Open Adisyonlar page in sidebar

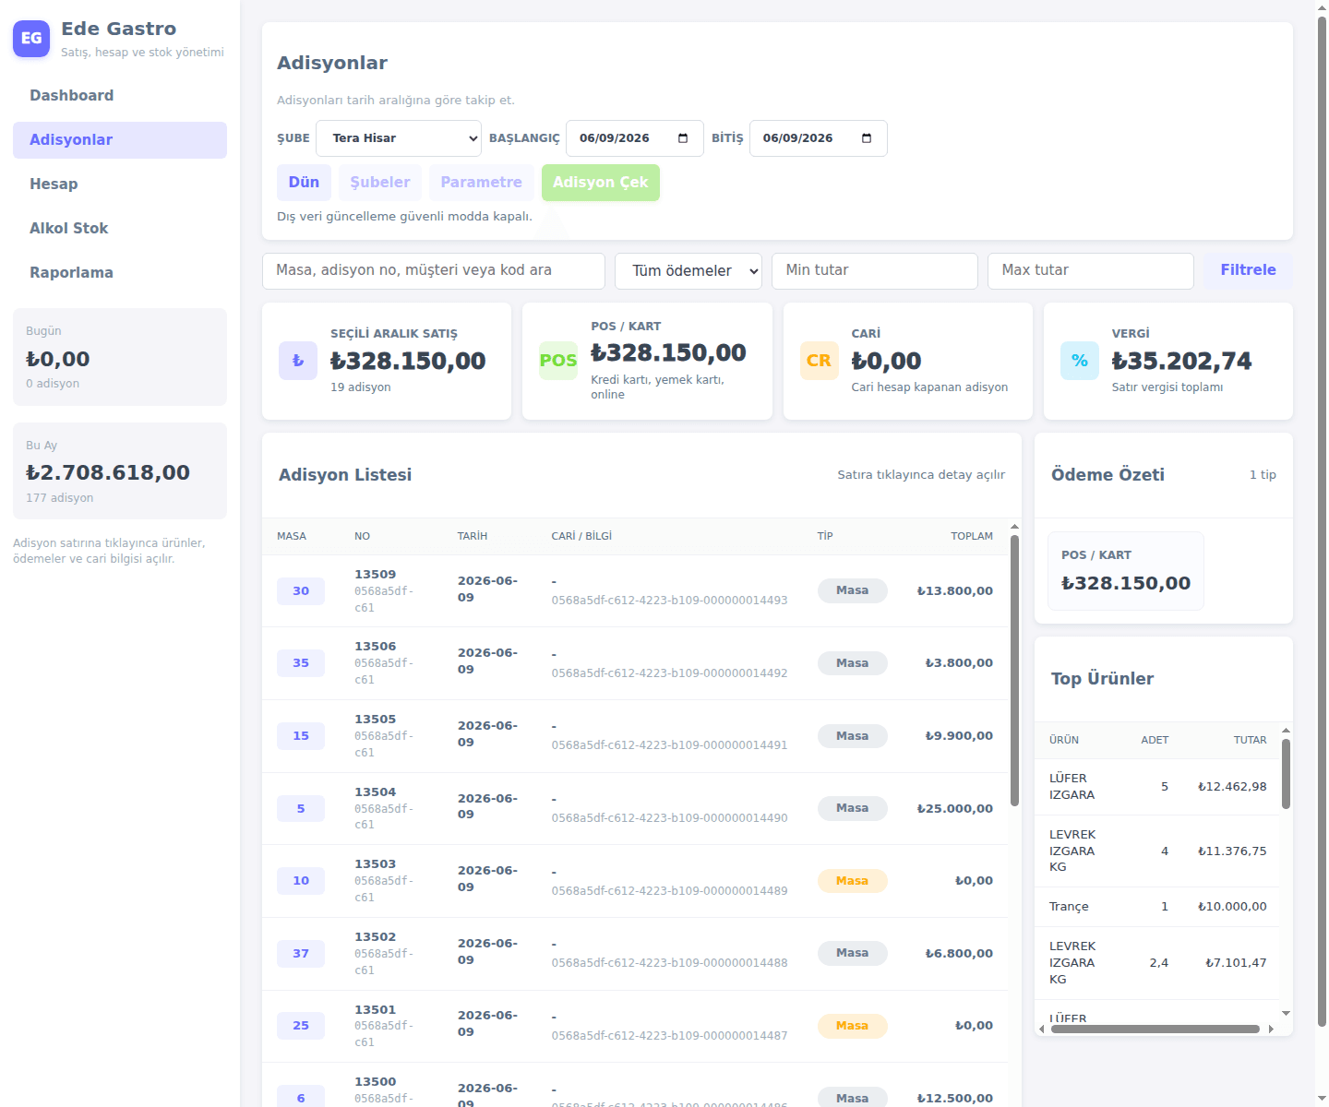click(120, 140)
